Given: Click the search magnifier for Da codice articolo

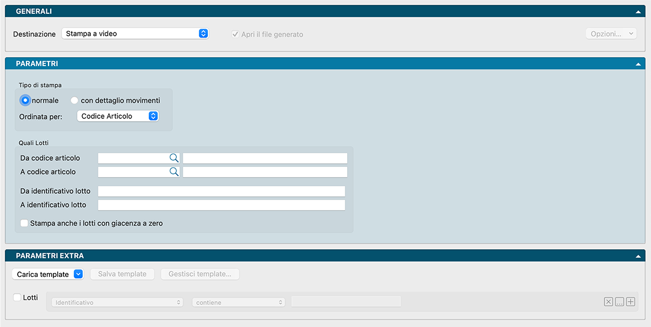Looking at the screenshot, I should point(174,158).
